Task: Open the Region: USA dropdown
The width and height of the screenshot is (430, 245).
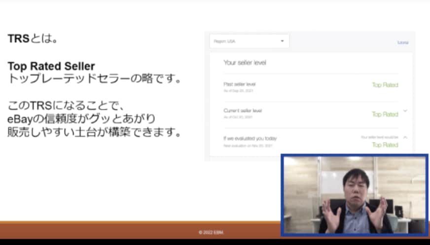Action: 250,41
